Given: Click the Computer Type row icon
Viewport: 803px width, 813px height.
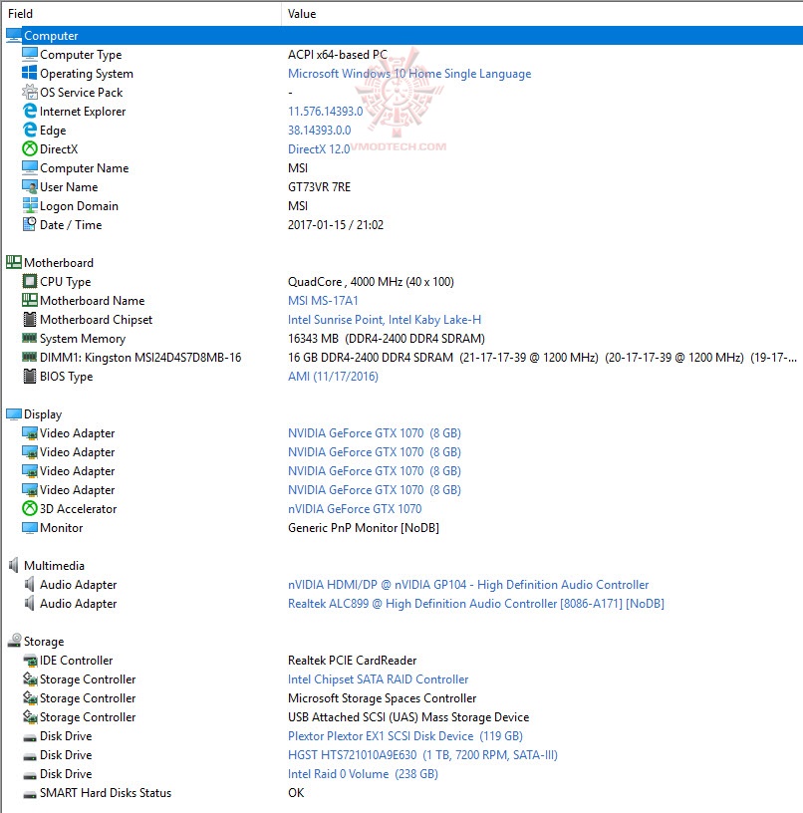Looking at the screenshot, I should [x=30, y=55].
